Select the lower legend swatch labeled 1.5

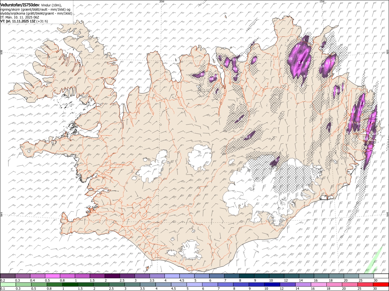pyautogui.click(x=85, y=285)
